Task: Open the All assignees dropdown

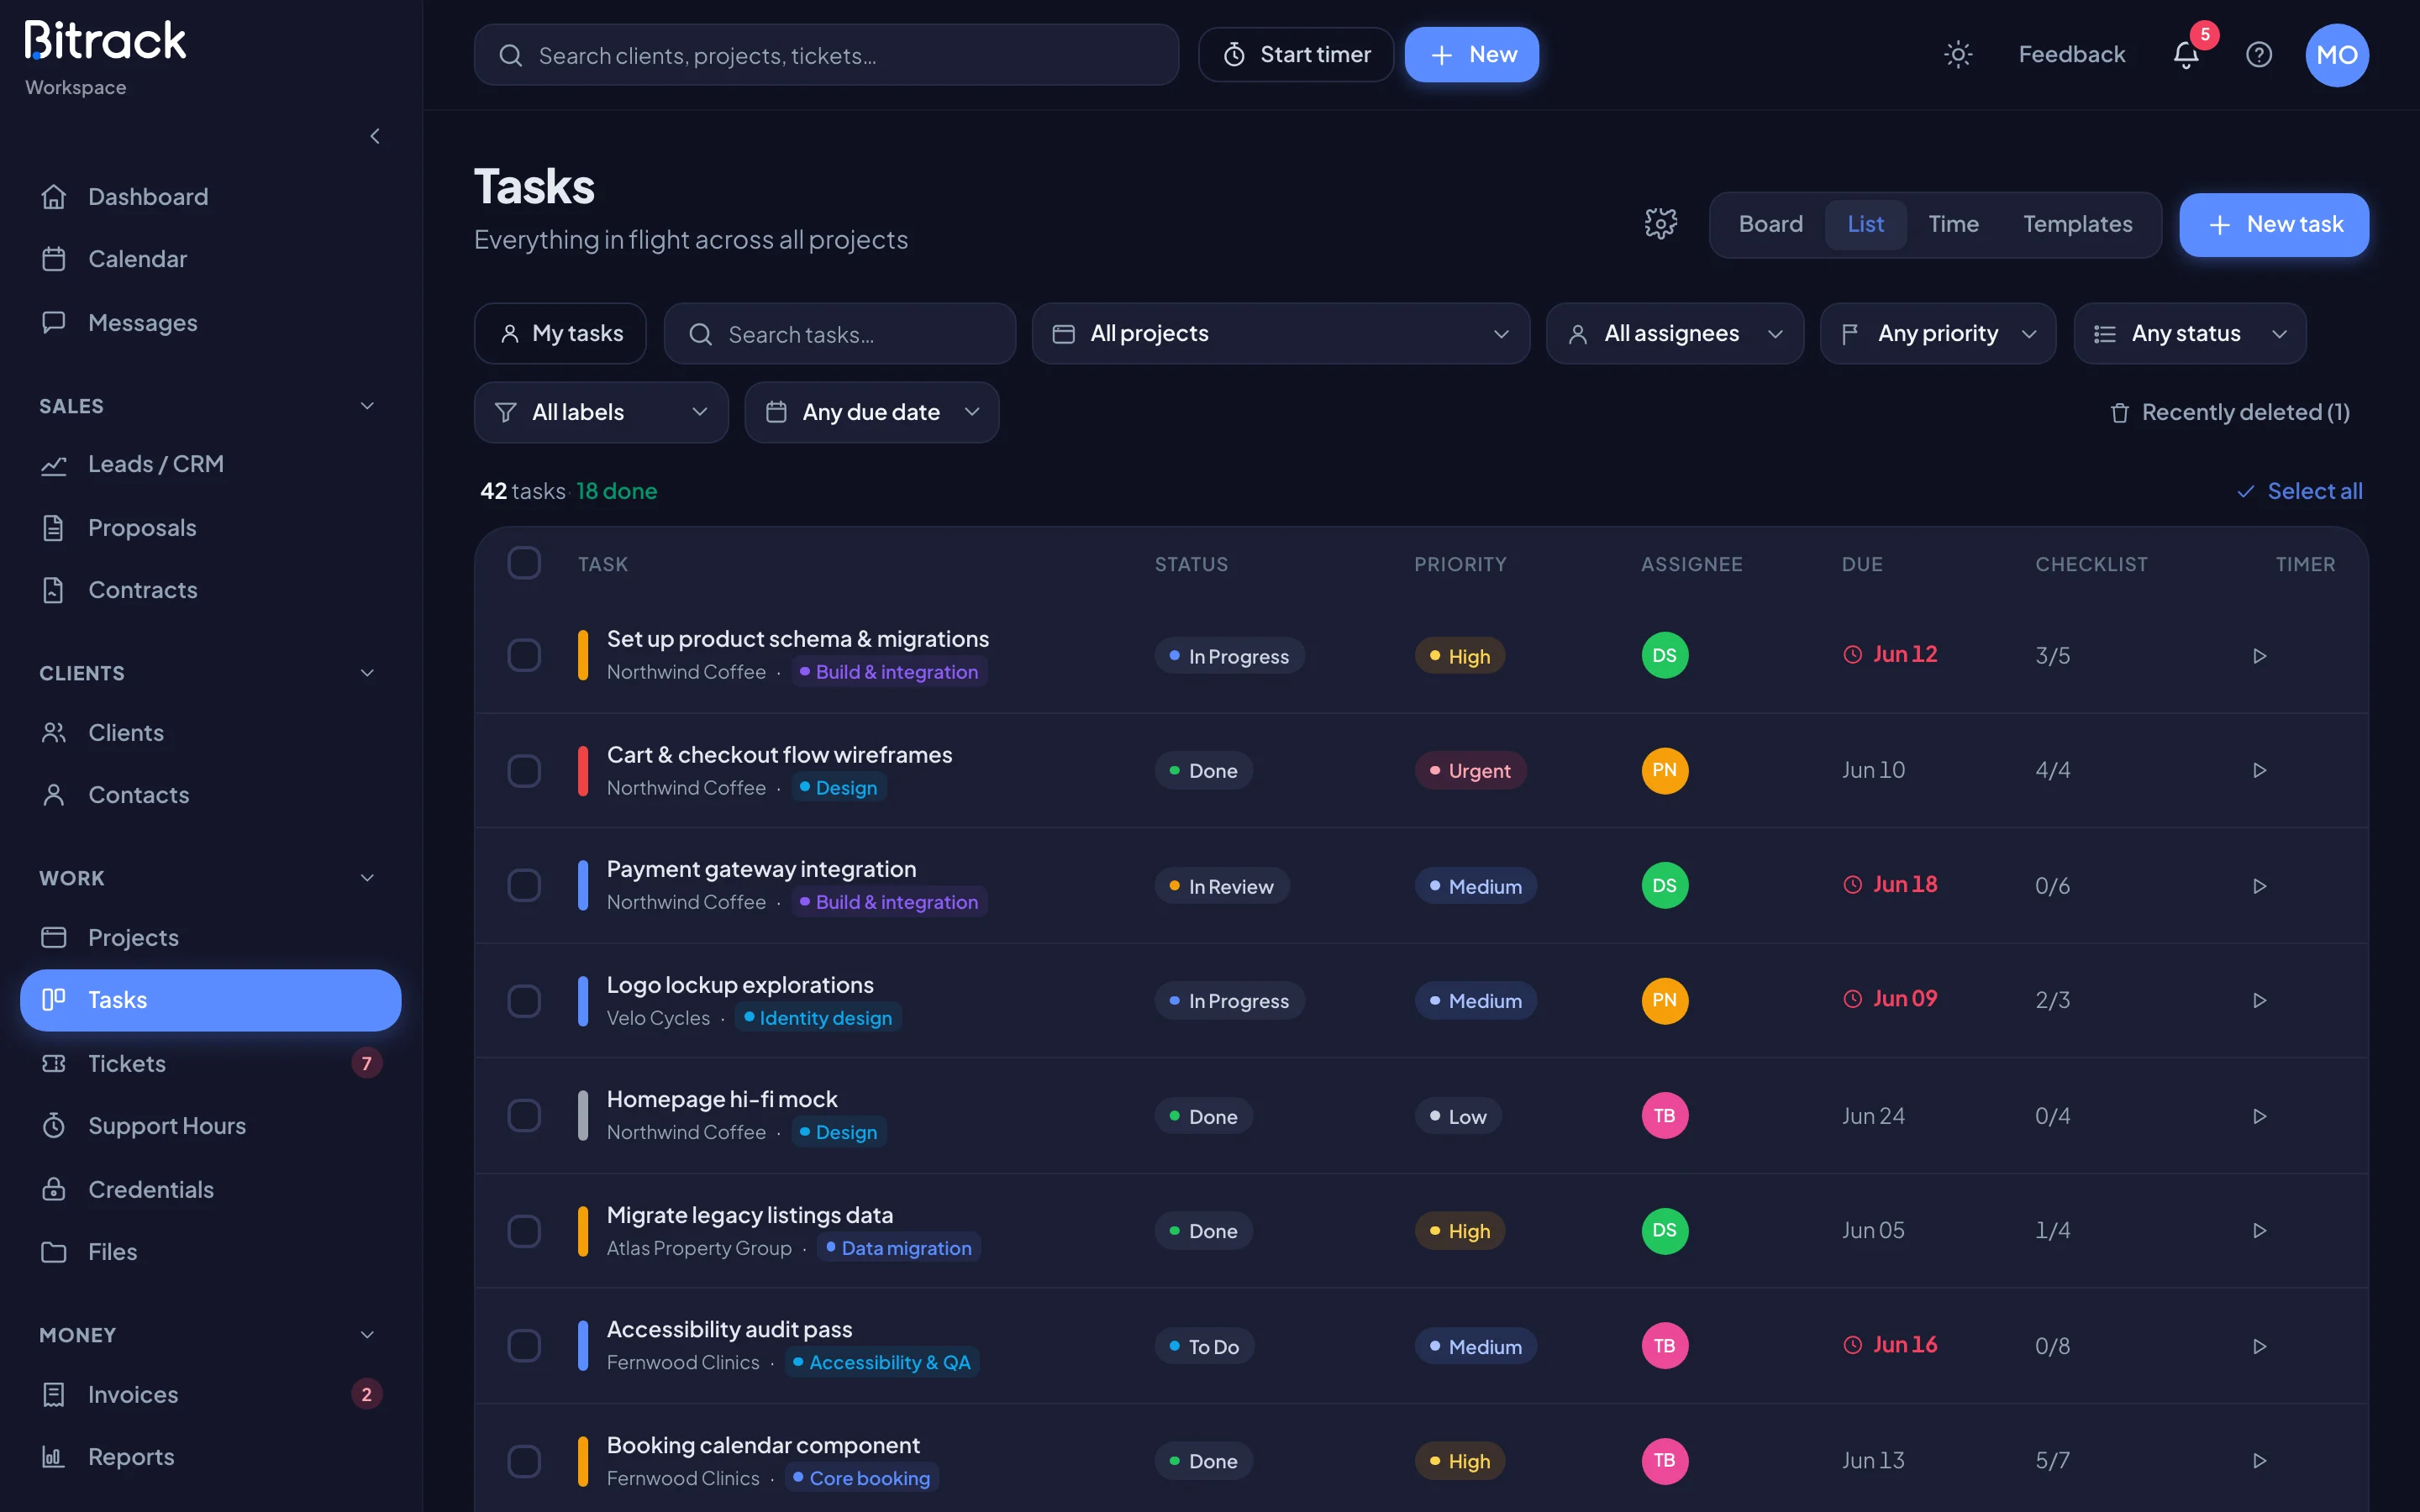Action: click(x=1675, y=334)
